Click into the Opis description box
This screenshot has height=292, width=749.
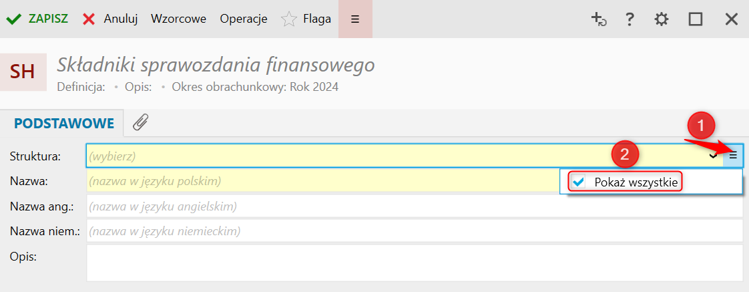click(414, 262)
